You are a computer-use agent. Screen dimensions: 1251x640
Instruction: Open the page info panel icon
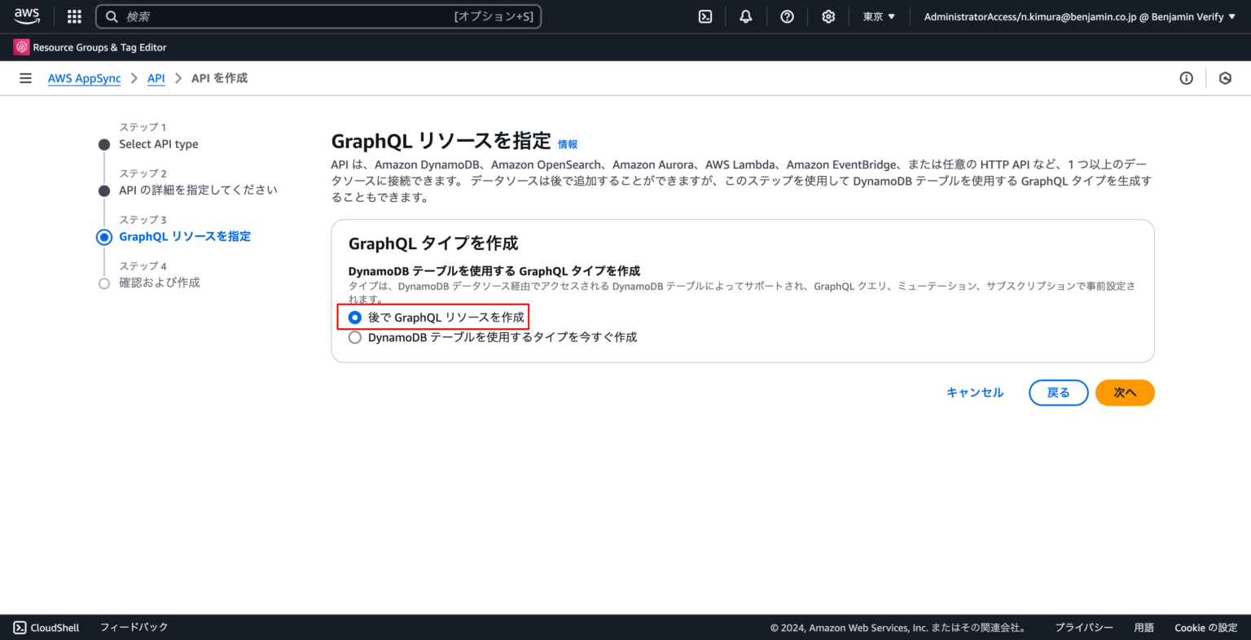pyautogui.click(x=1186, y=77)
